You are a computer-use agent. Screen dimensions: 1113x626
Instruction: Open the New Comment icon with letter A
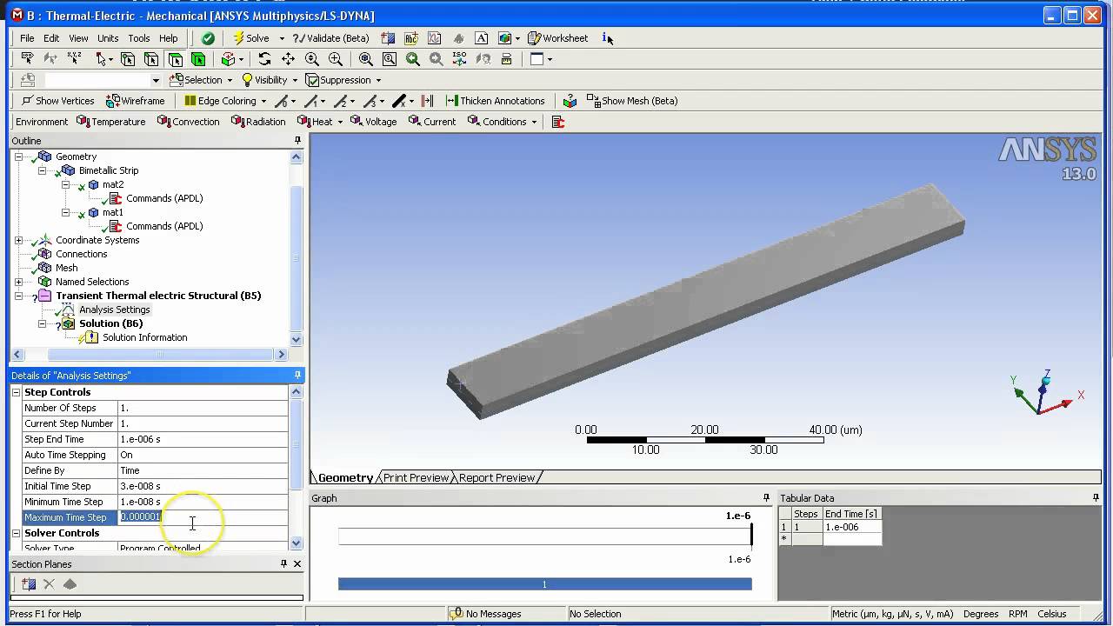coord(481,38)
